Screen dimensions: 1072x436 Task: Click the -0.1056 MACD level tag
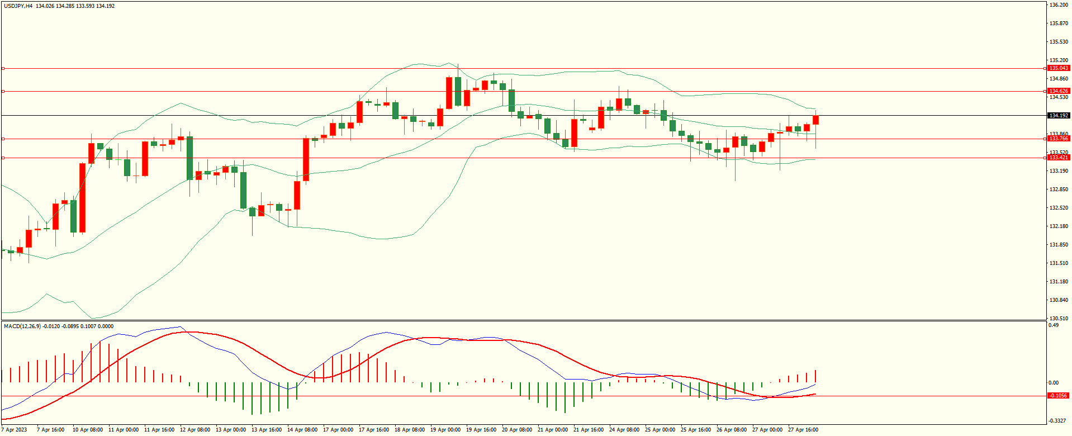coord(1059,396)
